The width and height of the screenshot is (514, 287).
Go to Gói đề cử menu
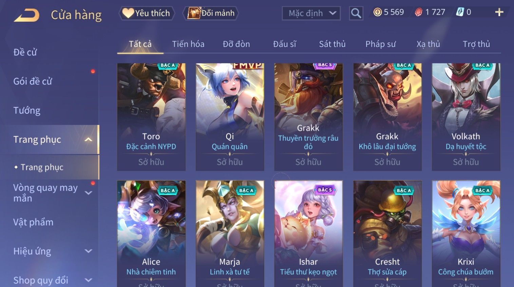(x=33, y=81)
